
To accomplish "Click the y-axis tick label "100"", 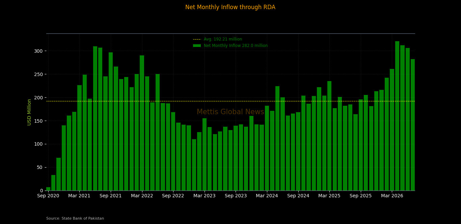I will pyautogui.click(x=38, y=144).
